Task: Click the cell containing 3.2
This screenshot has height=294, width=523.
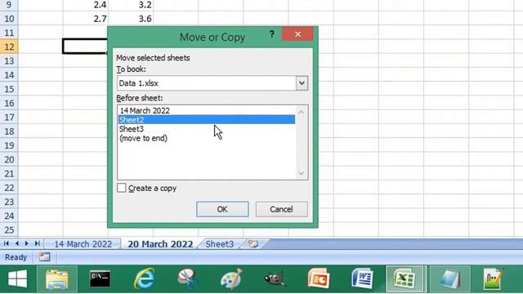Action: tap(131, 5)
